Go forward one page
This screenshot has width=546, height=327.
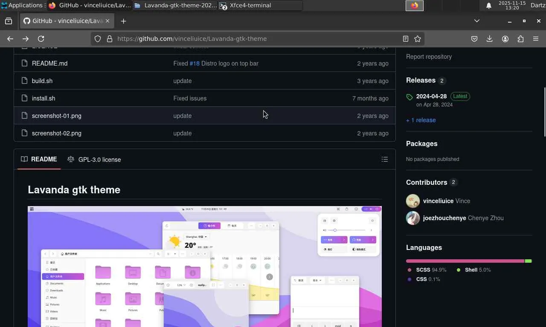[x=26, y=39]
